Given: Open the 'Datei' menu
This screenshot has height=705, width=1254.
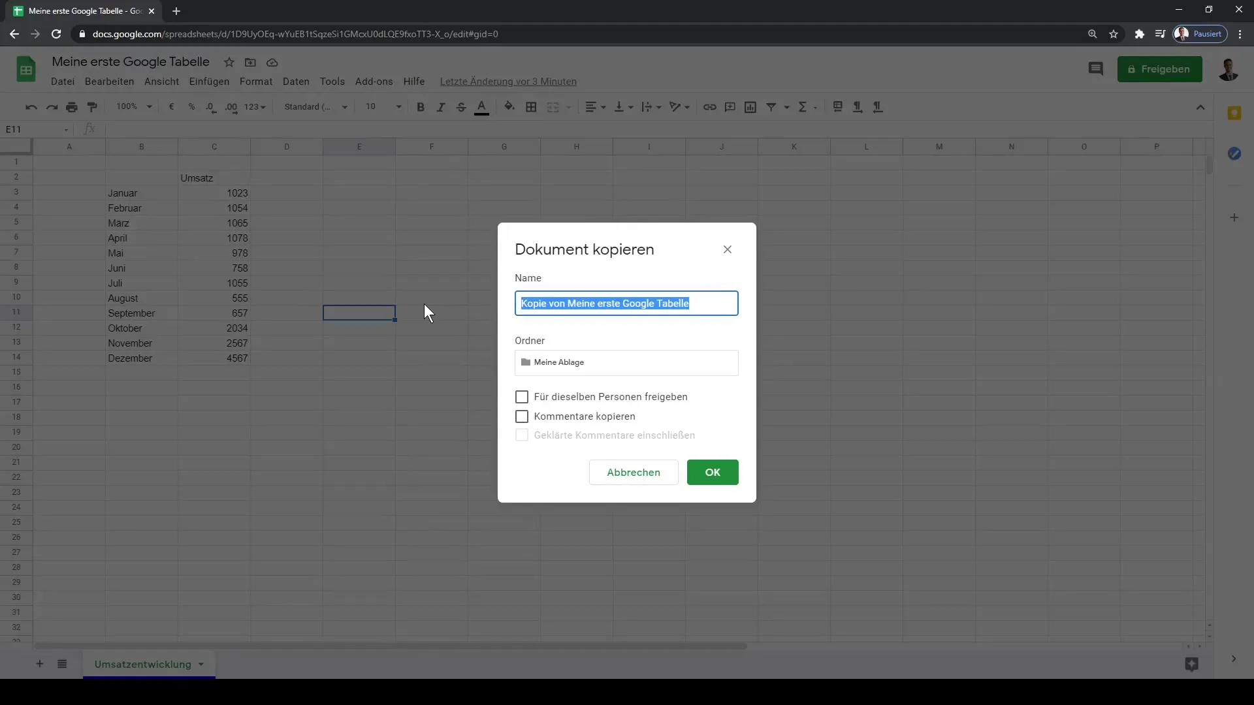Looking at the screenshot, I should click(62, 81).
